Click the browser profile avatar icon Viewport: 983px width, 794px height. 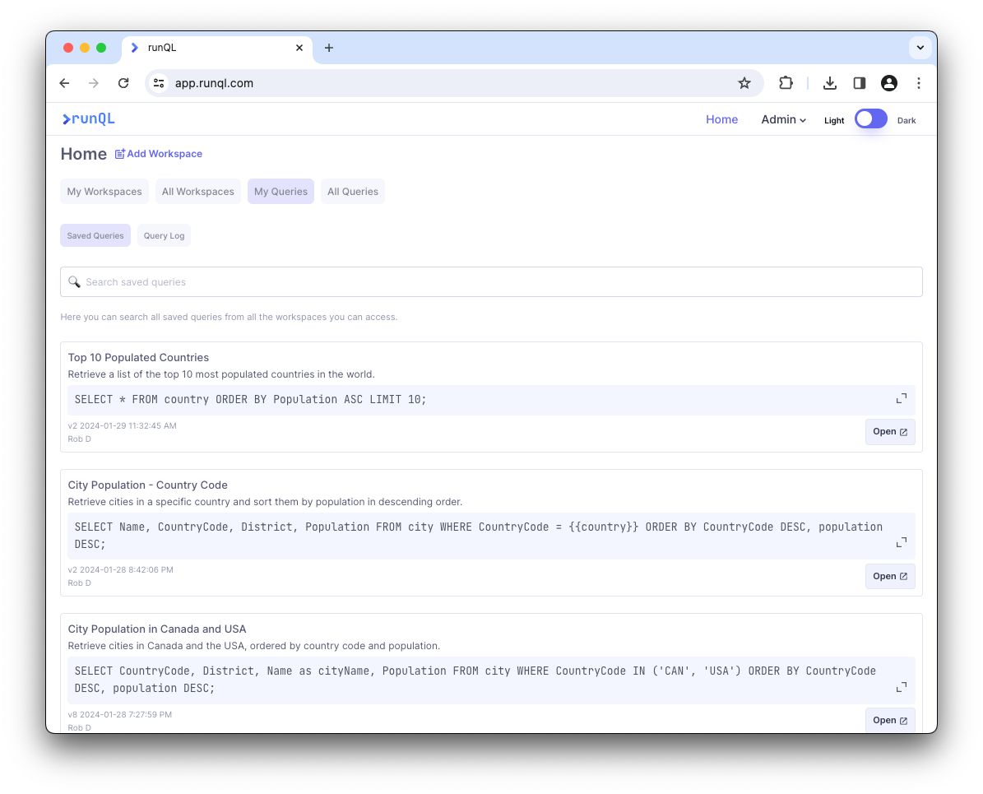pos(888,83)
